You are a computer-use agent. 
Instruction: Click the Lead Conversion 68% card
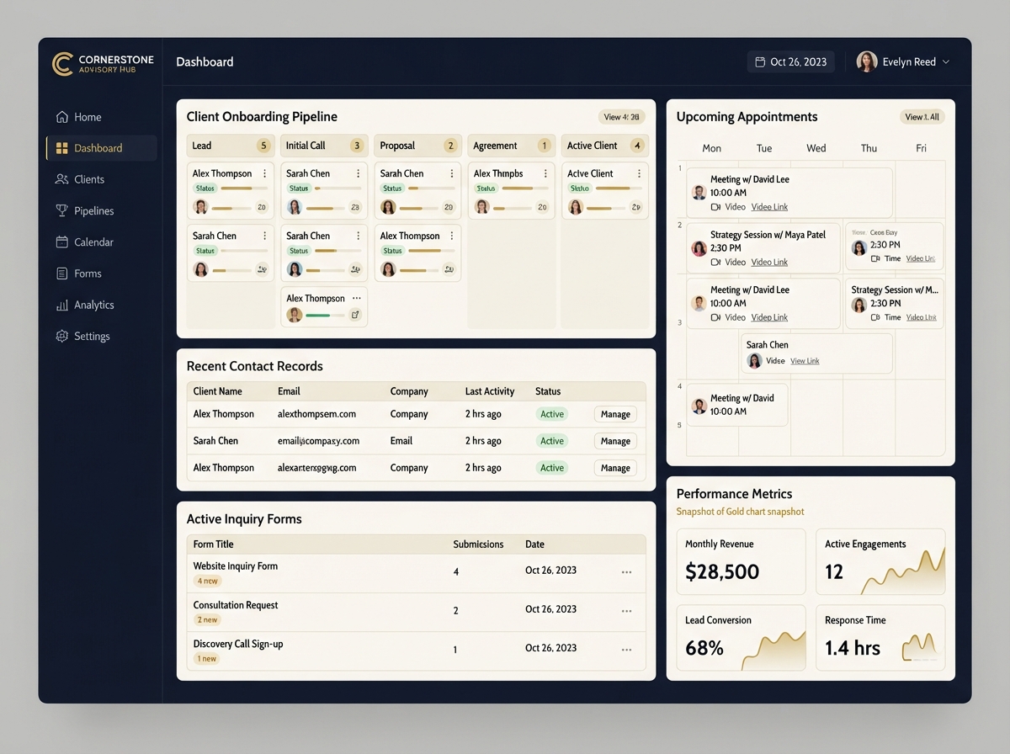[741, 638]
